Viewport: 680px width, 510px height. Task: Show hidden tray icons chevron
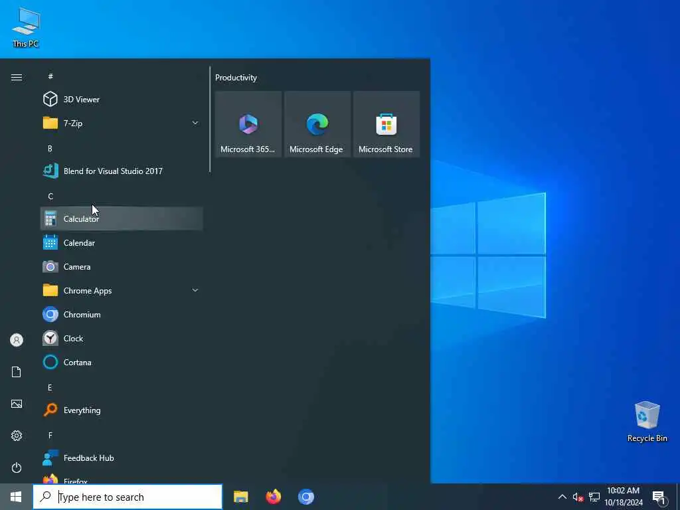[562, 497]
